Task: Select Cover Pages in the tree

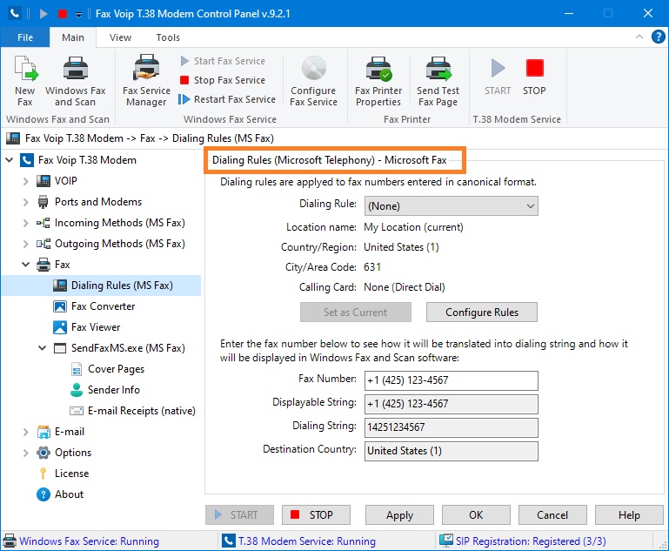Action: click(116, 369)
